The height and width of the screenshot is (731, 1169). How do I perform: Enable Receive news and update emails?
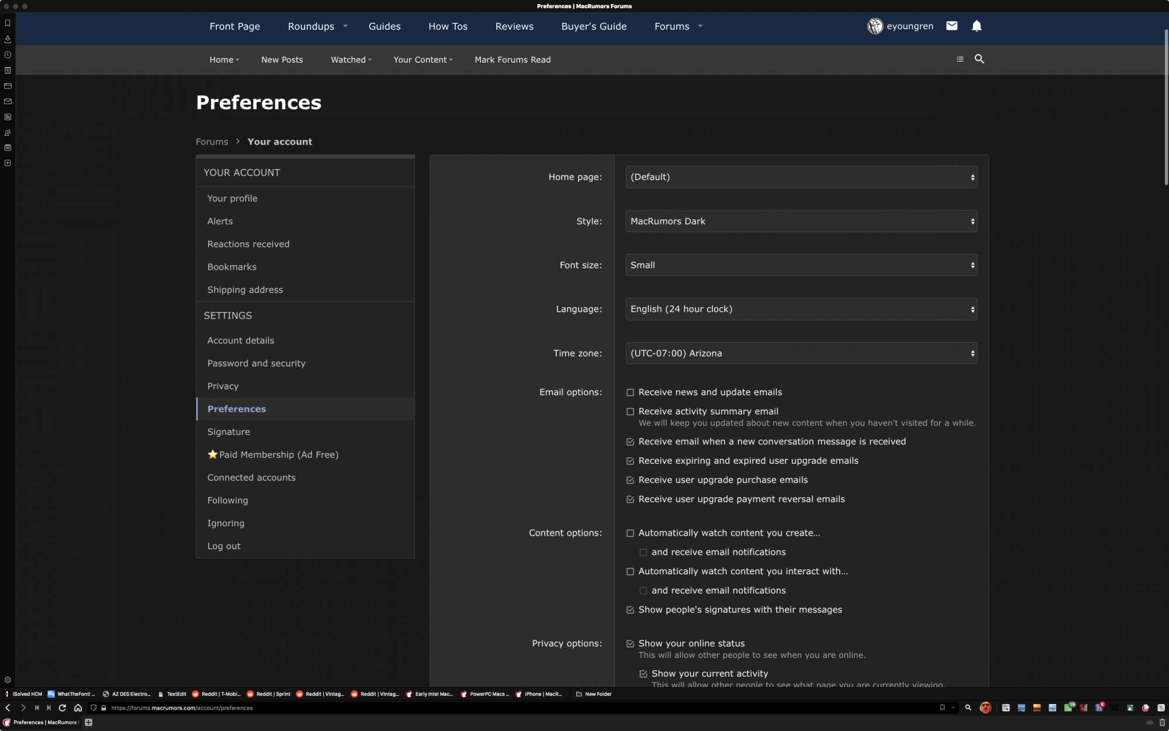pos(630,392)
